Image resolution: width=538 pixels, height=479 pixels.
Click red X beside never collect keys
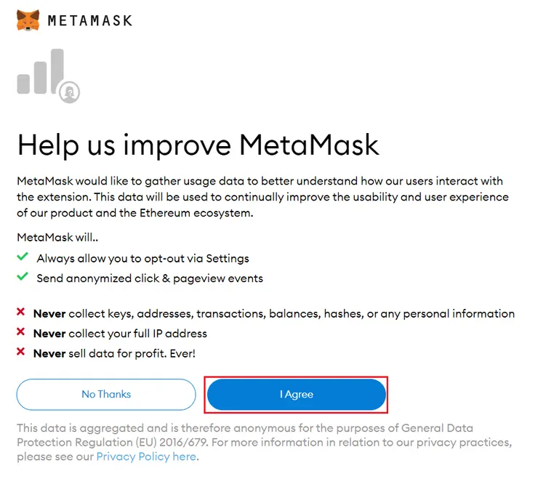(22, 313)
